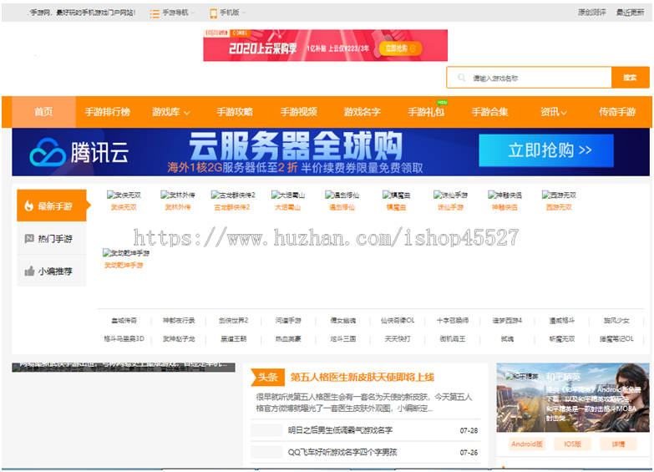
Task: Open the 原创测评 link
Action: click(x=592, y=13)
